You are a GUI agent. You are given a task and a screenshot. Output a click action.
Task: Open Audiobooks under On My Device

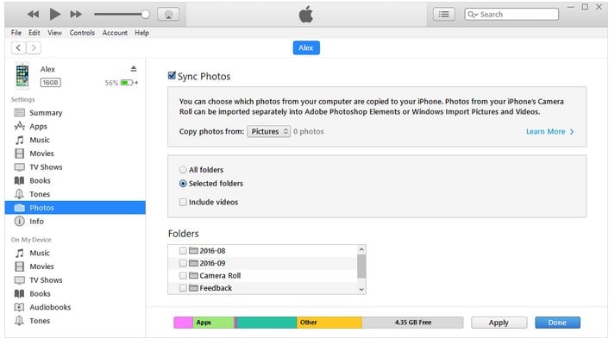pyautogui.click(x=50, y=307)
